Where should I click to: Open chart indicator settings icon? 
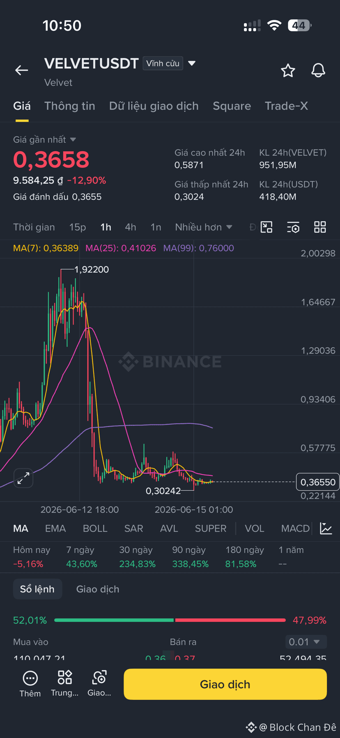(293, 227)
